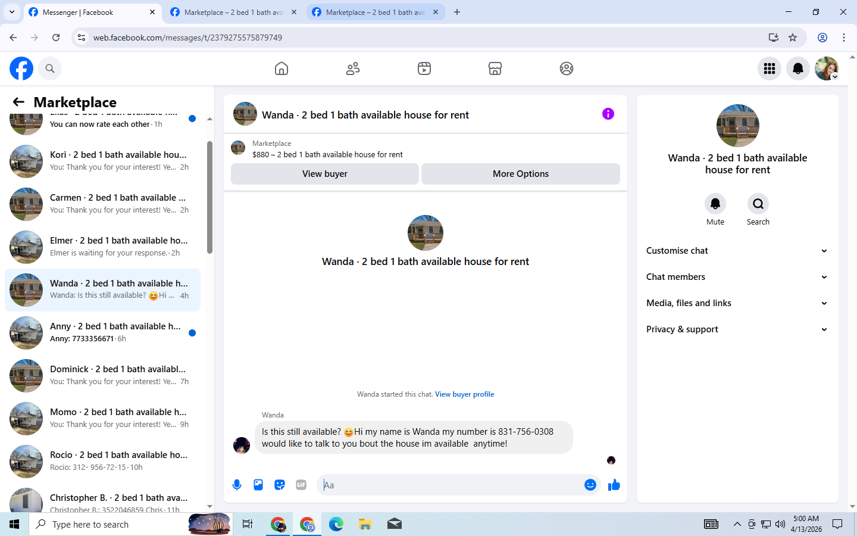Select Wanda's conversation in the chat list
Image resolution: width=857 pixels, height=536 pixels.
pyautogui.click(x=102, y=290)
